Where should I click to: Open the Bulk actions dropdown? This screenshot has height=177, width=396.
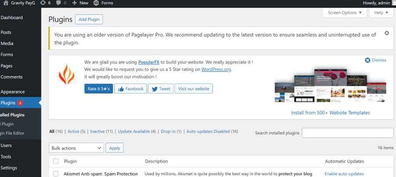76,148
